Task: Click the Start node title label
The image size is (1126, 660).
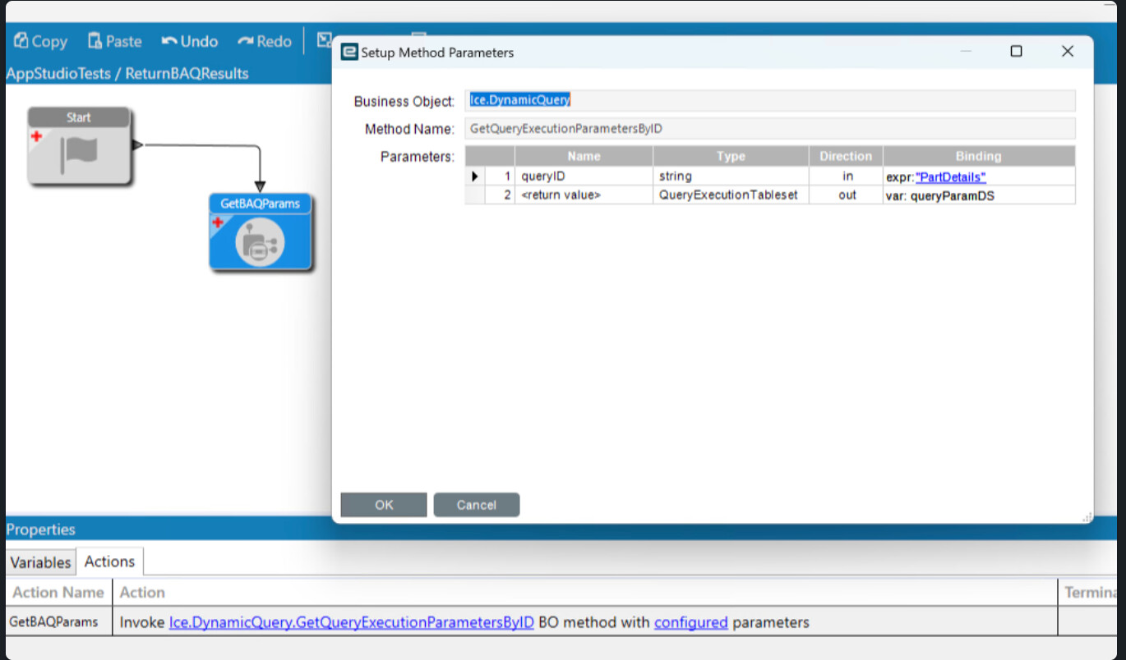Action: [x=79, y=117]
